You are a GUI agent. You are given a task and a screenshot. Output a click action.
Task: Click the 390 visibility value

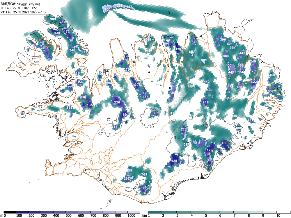pyautogui.click(x=223, y=40)
